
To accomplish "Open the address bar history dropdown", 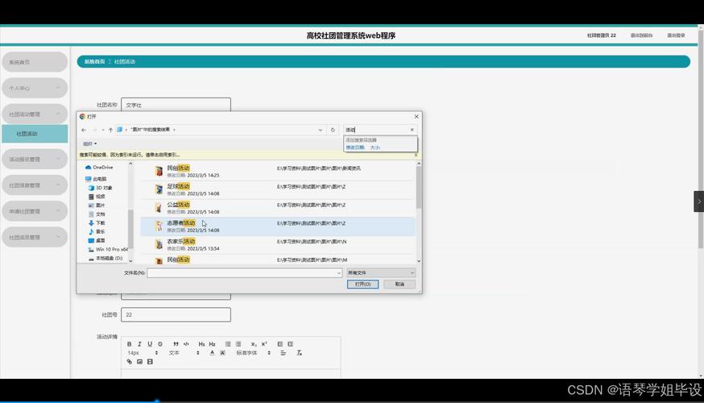I will click(x=320, y=130).
